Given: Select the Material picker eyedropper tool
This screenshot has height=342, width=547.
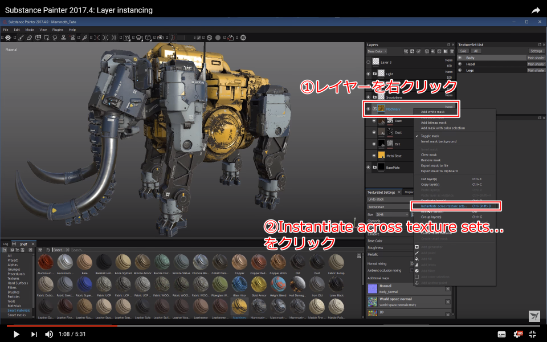Looking at the screenshot, I should click(x=85, y=38).
